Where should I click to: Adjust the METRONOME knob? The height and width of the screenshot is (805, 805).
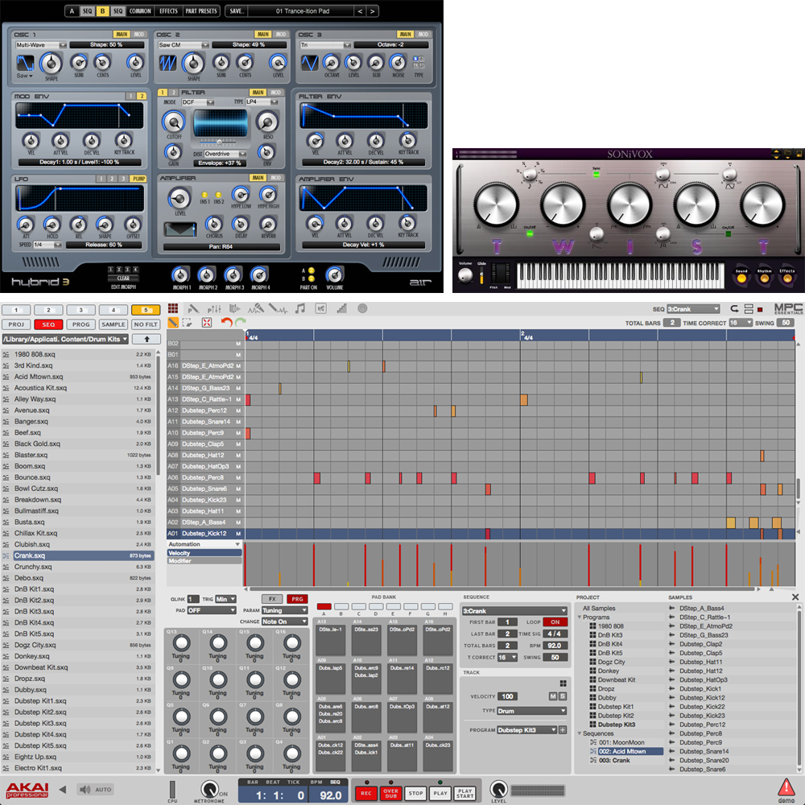click(209, 788)
